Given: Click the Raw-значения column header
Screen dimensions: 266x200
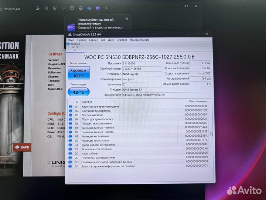Looking at the screenshot, I should click(198, 101).
